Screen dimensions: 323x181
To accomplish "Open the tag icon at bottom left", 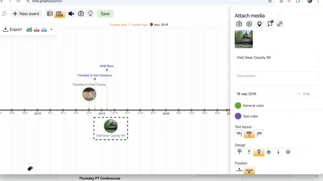I will pyautogui.click(x=30, y=169).
